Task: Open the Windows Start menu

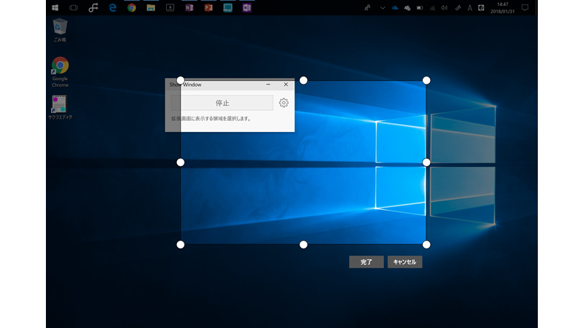Action: [x=55, y=8]
